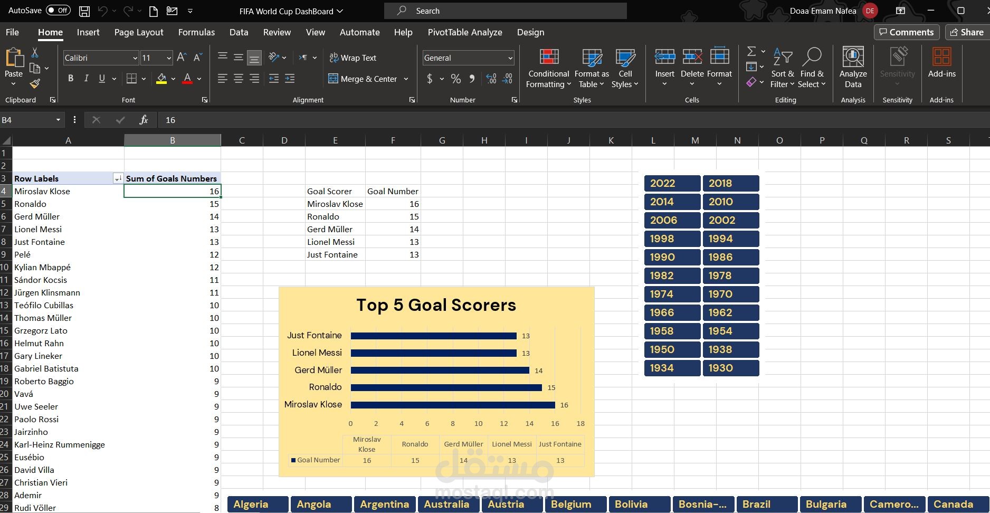
Task: Click the Share button
Action: point(967,32)
